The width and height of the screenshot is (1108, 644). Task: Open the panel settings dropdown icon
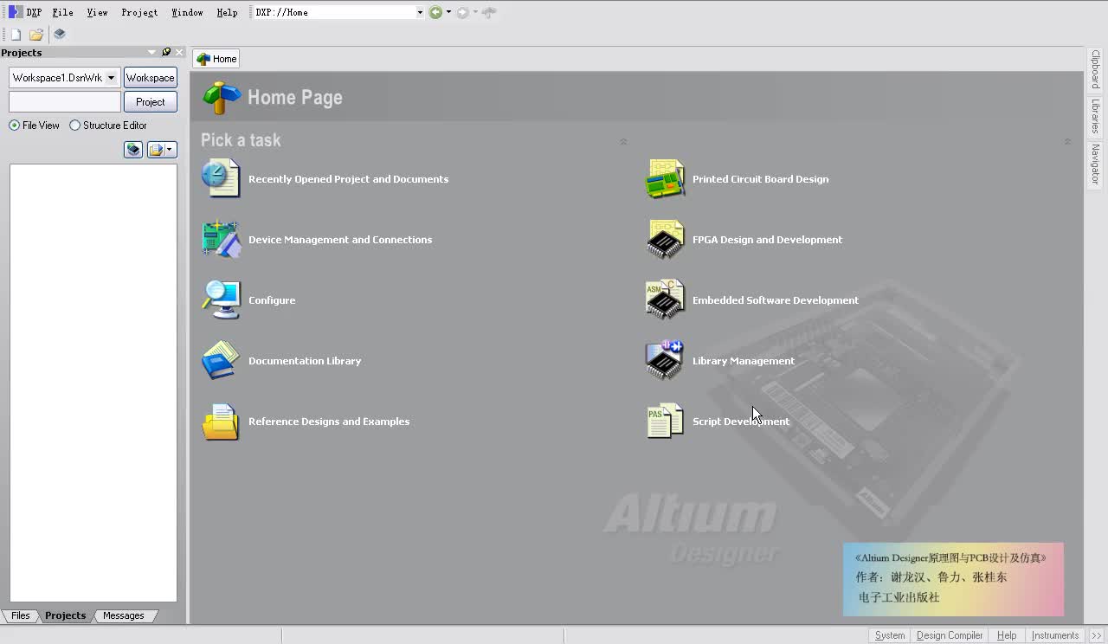162,150
